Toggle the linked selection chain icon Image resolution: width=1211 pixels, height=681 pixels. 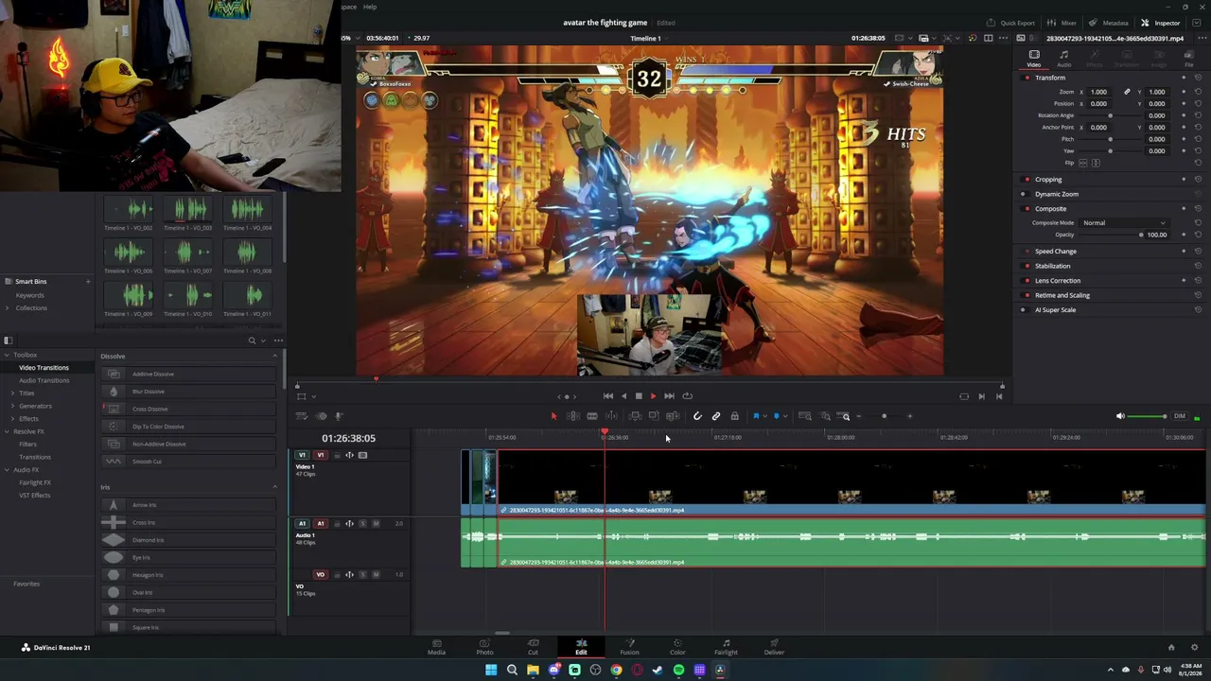coord(716,416)
